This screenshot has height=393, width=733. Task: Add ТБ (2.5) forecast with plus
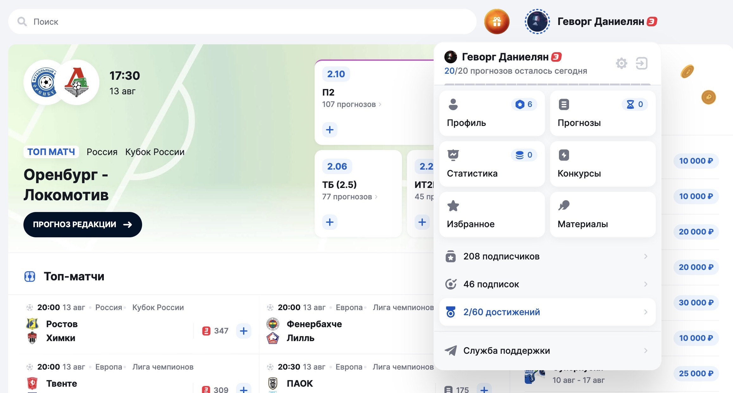tap(330, 222)
